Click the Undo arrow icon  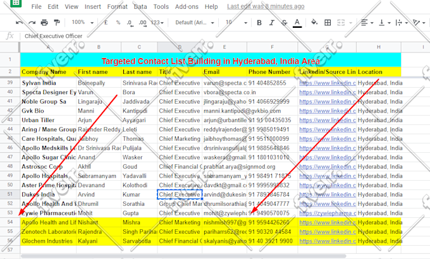click(x=19, y=23)
